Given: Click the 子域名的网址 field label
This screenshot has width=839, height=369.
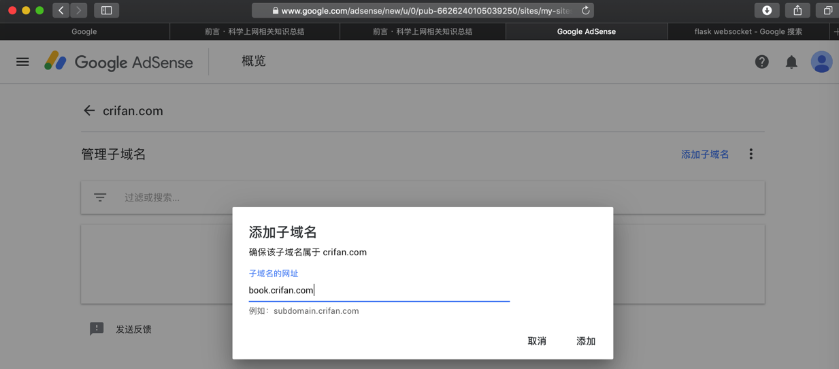Looking at the screenshot, I should pos(274,274).
